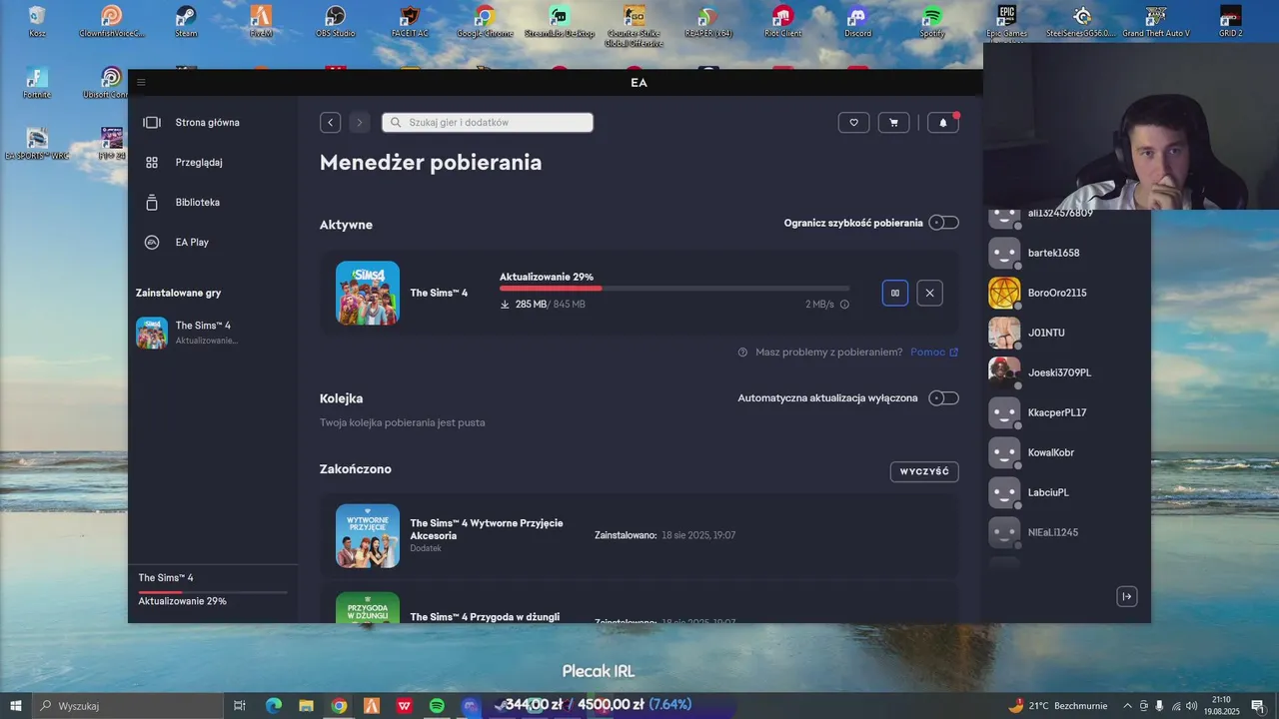Toggle Automatyczna aktualizacja switch
This screenshot has width=1279, height=719.
pyautogui.click(x=943, y=397)
